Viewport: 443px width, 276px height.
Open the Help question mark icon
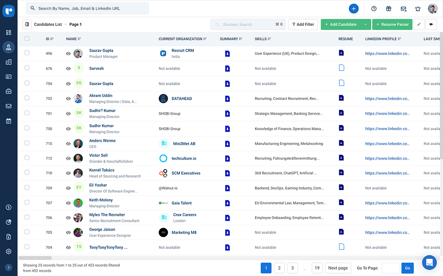tap(373, 8)
